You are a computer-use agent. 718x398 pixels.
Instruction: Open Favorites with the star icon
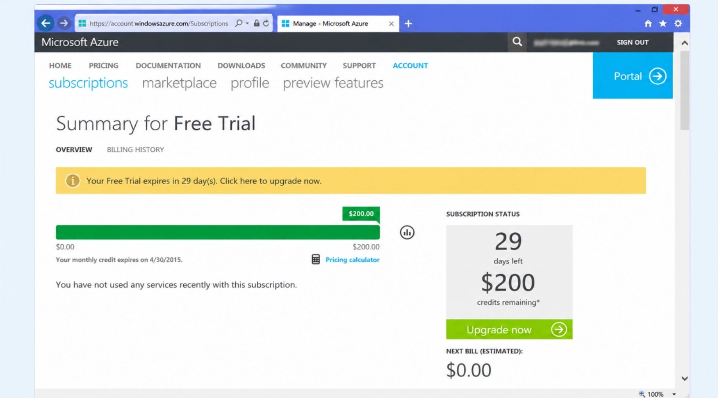pos(663,24)
